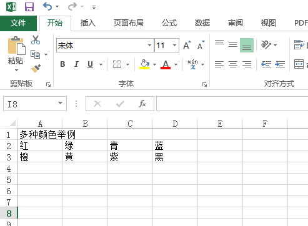This screenshot has height=226, width=308.
Task: Select column C header
Action: point(130,124)
